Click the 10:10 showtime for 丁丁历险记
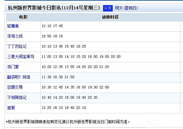Screen dimensions: 183x129 (x=47, y=46)
